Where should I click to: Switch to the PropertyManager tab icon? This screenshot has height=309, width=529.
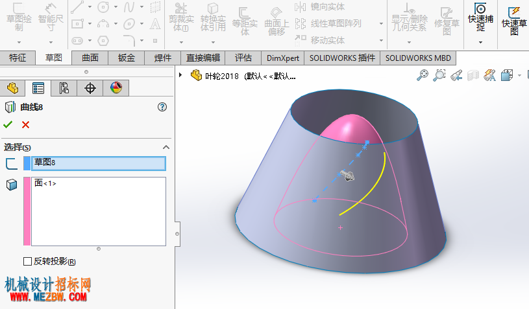(x=38, y=88)
